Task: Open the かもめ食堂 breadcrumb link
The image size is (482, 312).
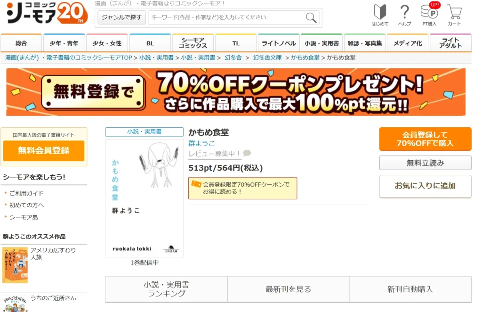Action: click(x=305, y=57)
